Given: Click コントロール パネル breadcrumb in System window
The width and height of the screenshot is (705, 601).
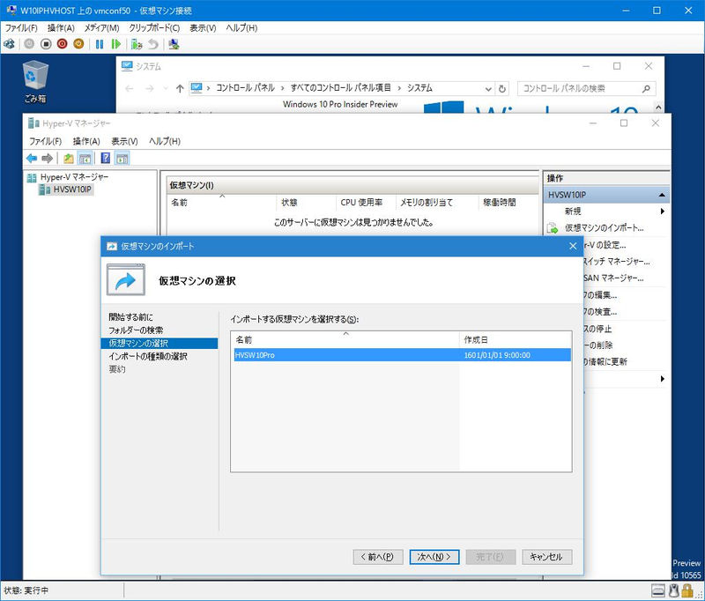Looking at the screenshot, I should [x=245, y=88].
